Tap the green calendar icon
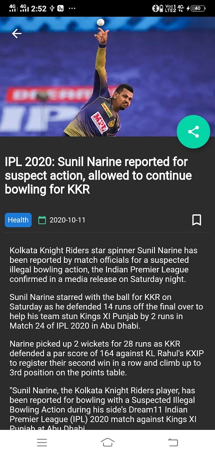Image resolution: width=215 pixels, height=455 pixels. click(42, 220)
